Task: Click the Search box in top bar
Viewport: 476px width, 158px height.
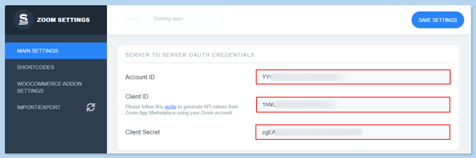Action: click(133, 19)
